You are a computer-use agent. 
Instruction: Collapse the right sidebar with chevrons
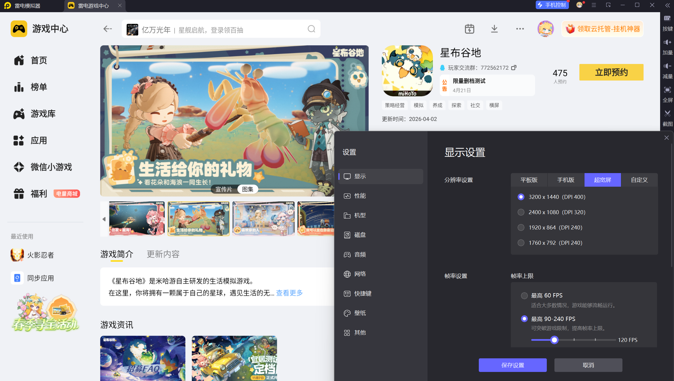pos(667,5)
